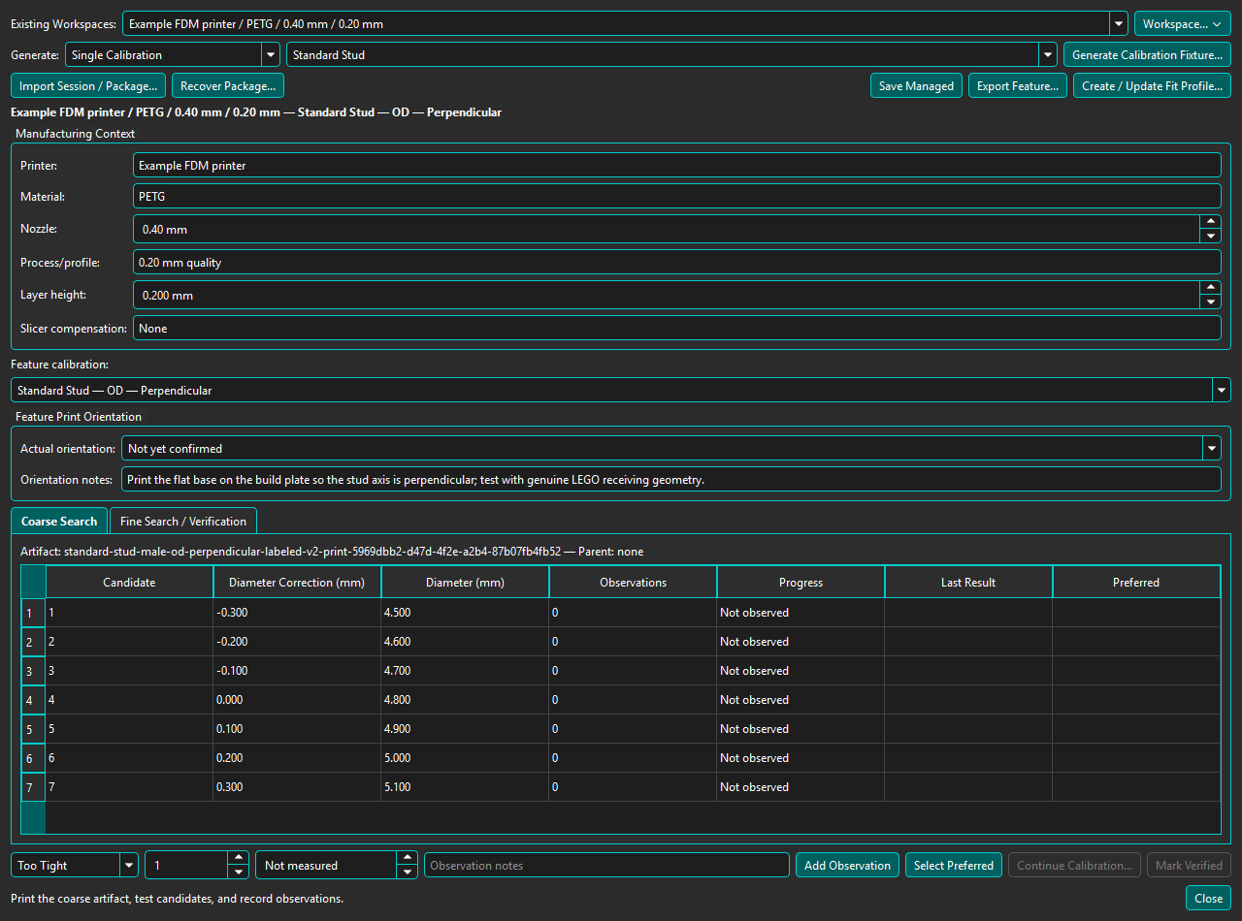Open the Existing Workspaces dropdown

click(623, 23)
